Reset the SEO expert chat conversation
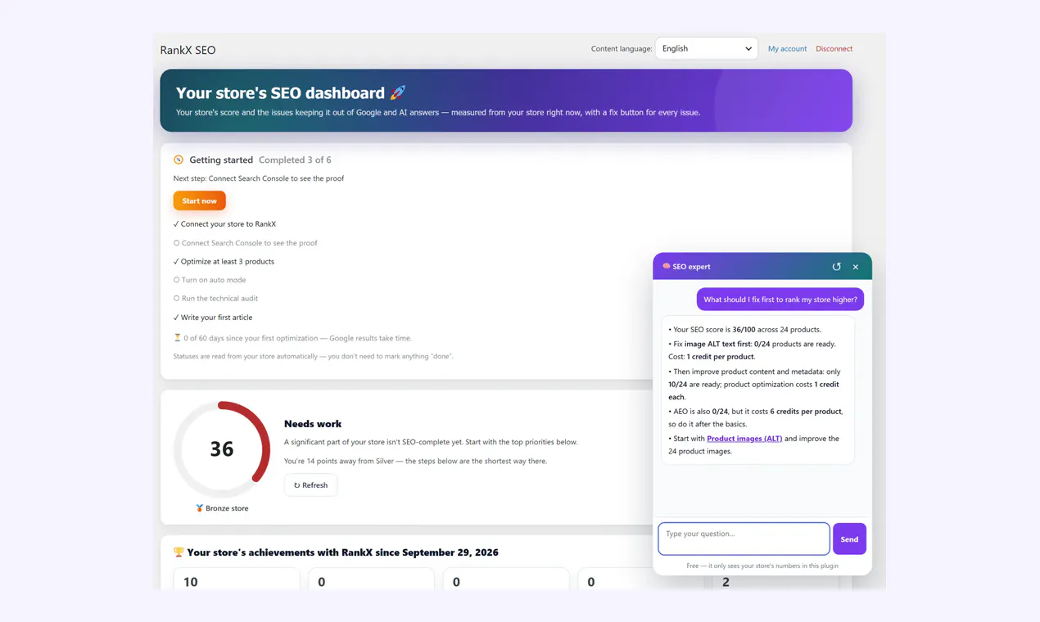The height and width of the screenshot is (622, 1040). click(836, 267)
